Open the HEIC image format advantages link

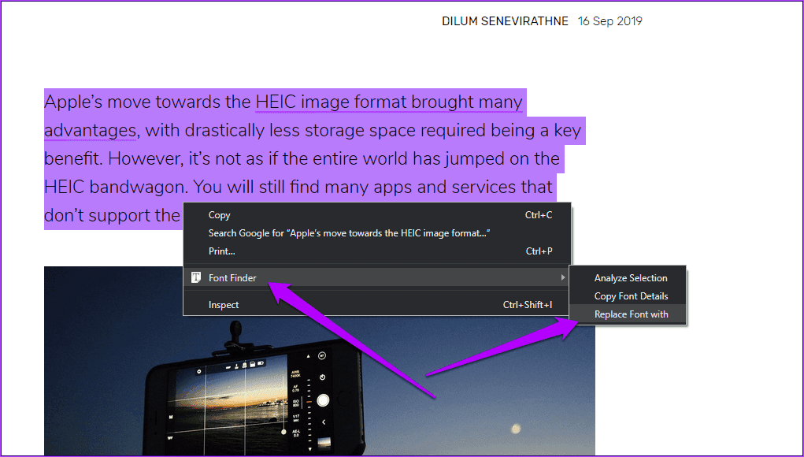(x=386, y=102)
